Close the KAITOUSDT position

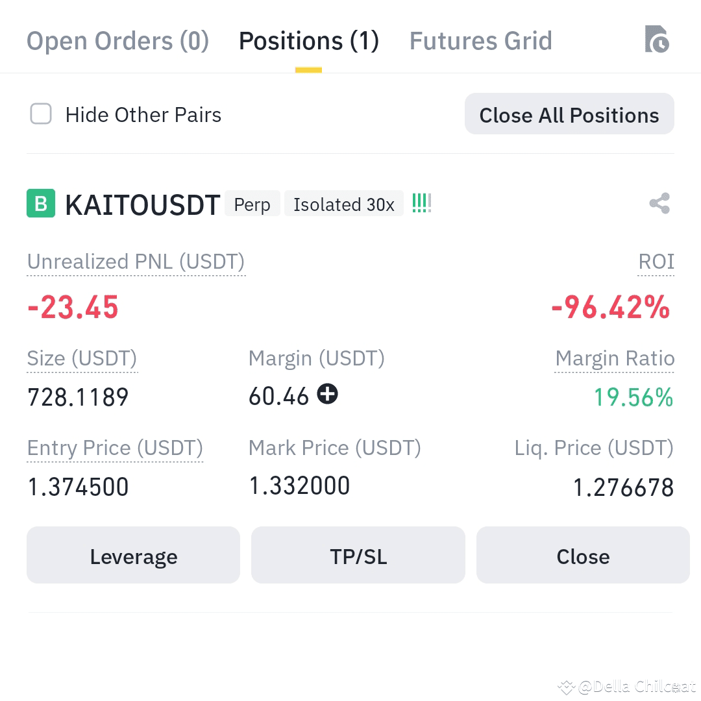tap(583, 555)
